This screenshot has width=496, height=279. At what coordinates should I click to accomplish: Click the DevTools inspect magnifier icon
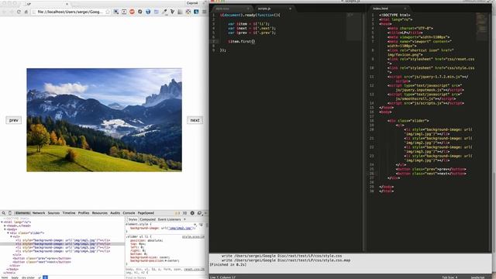pyautogui.click(x=3, y=213)
